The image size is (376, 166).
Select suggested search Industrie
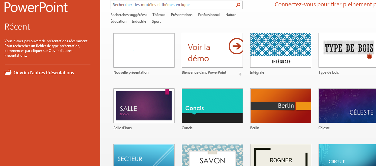(x=139, y=21)
